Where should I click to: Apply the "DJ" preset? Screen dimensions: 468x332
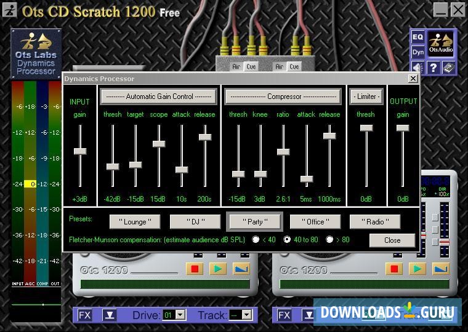pyautogui.click(x=195, y=222)
